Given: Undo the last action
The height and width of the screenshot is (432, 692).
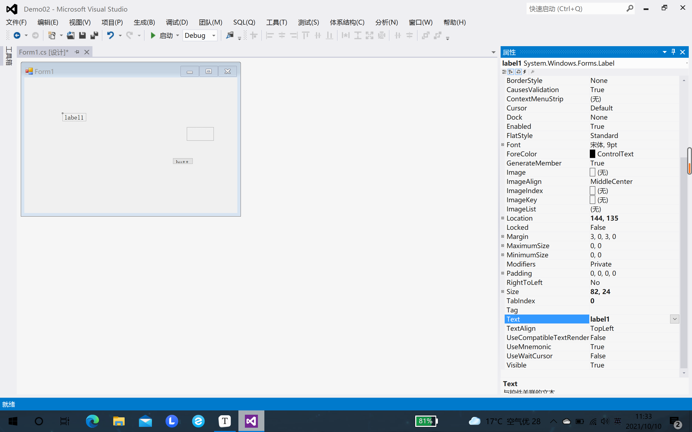Looking at the screenshot, I should [x=110, y=35].
